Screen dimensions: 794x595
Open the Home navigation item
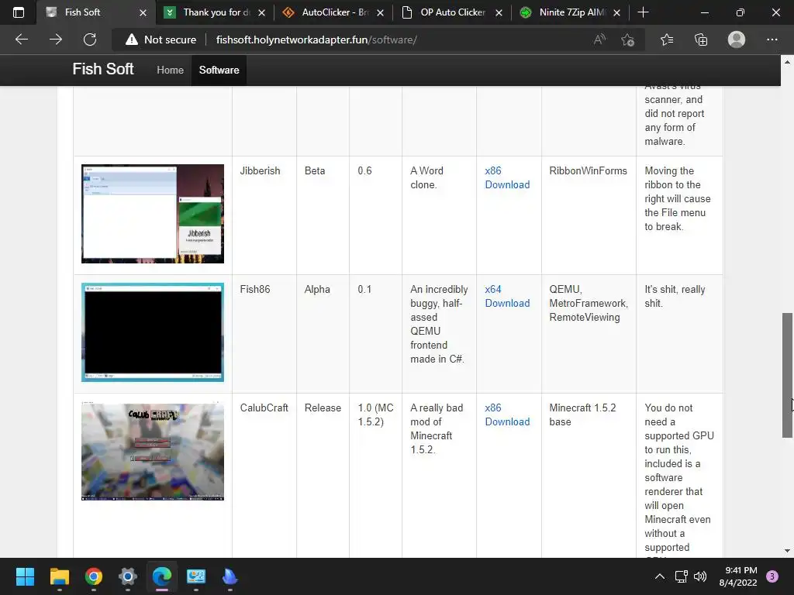tap(170, 70)
